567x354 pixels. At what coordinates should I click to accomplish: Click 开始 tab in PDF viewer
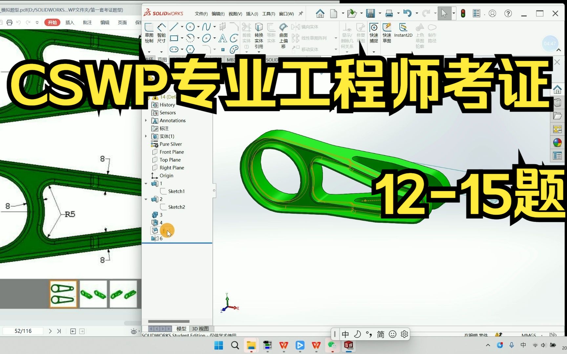(x=52, y=22)
